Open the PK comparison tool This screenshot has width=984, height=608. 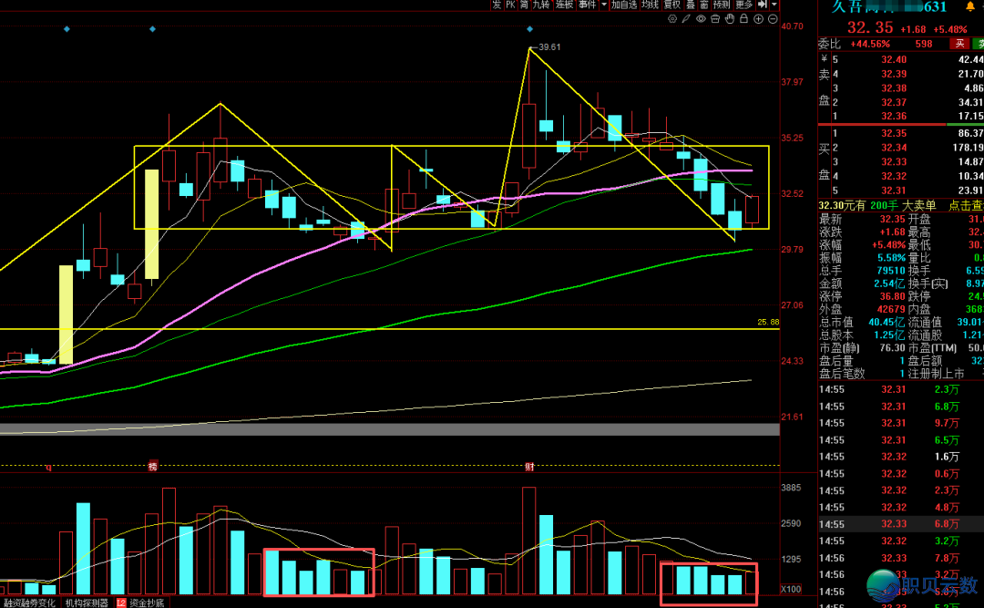pyautogui.click(x=510, y=5)
